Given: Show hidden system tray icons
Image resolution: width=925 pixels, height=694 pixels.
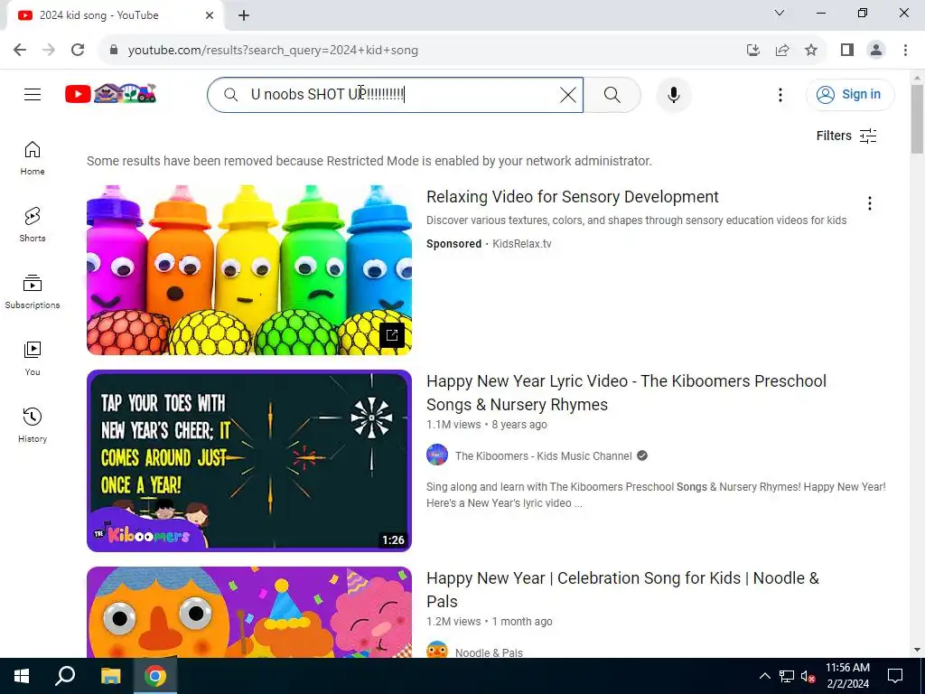Looking at the screenshot, I should (764, 676).
